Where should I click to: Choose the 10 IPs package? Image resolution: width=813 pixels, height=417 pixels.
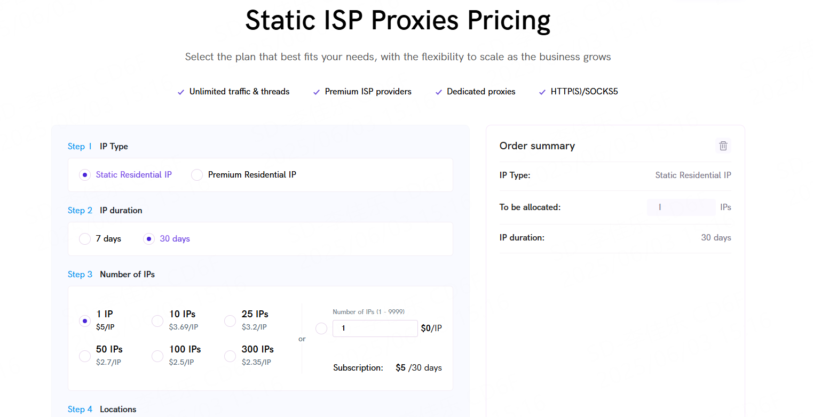(x=157, y=321)
